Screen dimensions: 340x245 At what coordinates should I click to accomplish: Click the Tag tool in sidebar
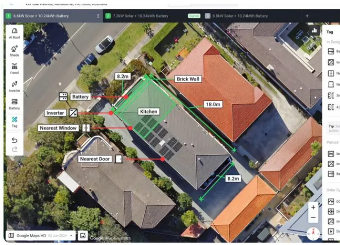coord(14,121)
